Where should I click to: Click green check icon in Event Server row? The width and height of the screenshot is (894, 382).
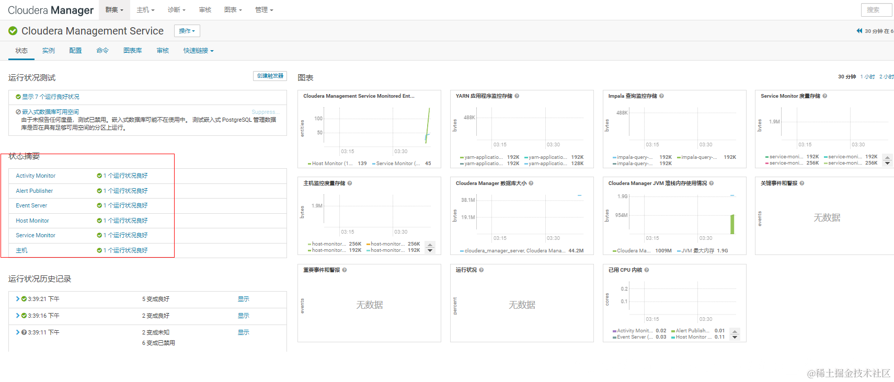click(99, 206)
